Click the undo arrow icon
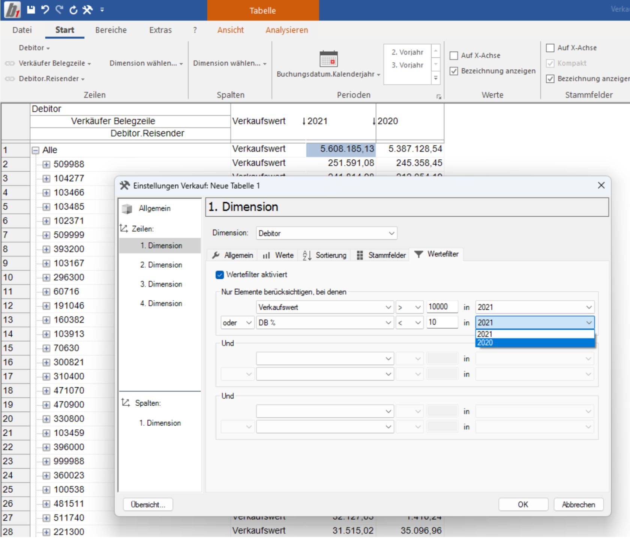 pos(45,10)
